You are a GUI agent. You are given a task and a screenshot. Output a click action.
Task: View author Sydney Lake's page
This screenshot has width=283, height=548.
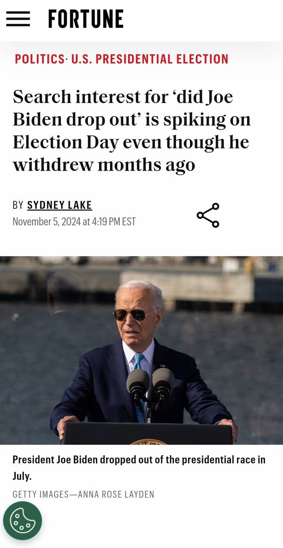[x=60, y=205]
